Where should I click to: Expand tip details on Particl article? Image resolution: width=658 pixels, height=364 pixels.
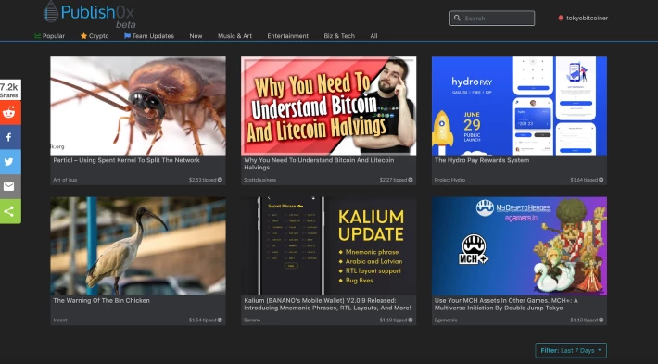pos(220,180)
